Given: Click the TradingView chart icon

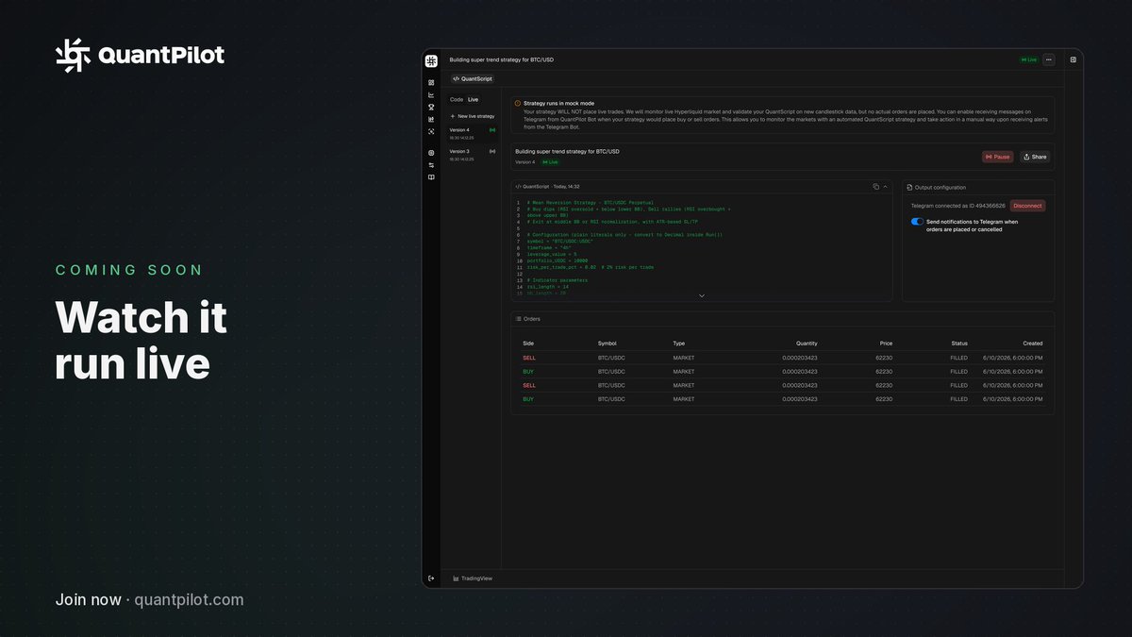Looking at the screenshot, I should click(x=456, y=578).
